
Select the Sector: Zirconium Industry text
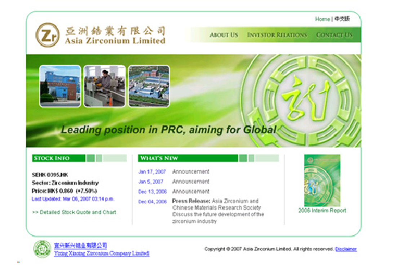pyautogui.click(x=65, y=183)
